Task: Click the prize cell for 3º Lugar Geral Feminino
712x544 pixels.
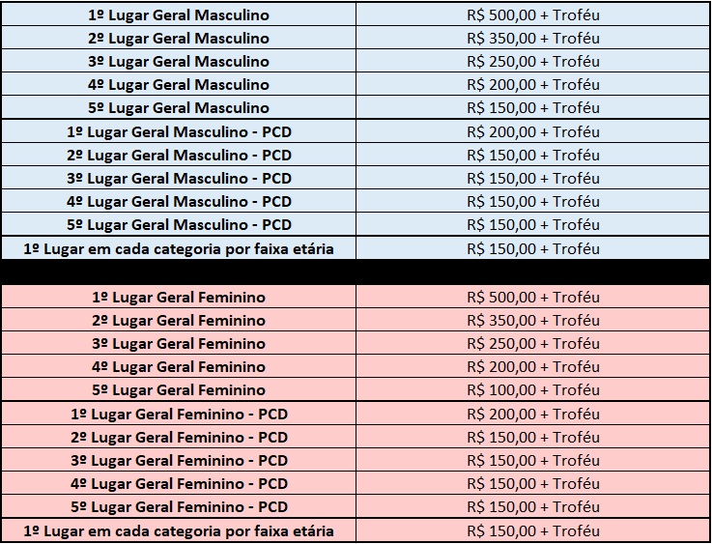Action: click(533, 344)
